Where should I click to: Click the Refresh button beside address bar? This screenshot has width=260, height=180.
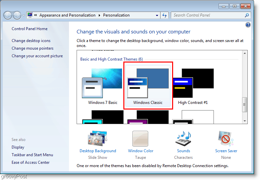pos(164,15)
